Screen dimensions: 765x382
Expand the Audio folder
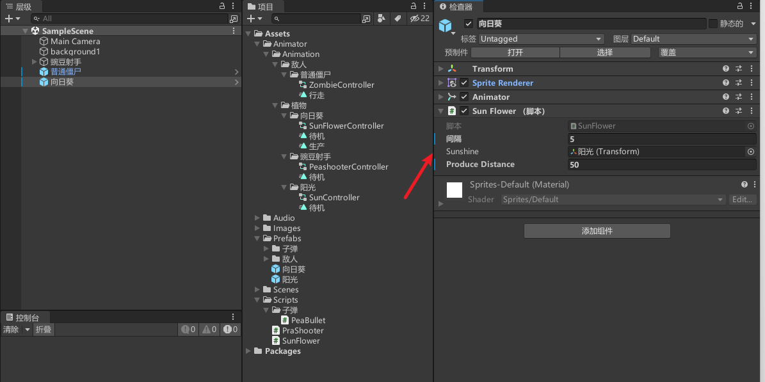(257, 218)
